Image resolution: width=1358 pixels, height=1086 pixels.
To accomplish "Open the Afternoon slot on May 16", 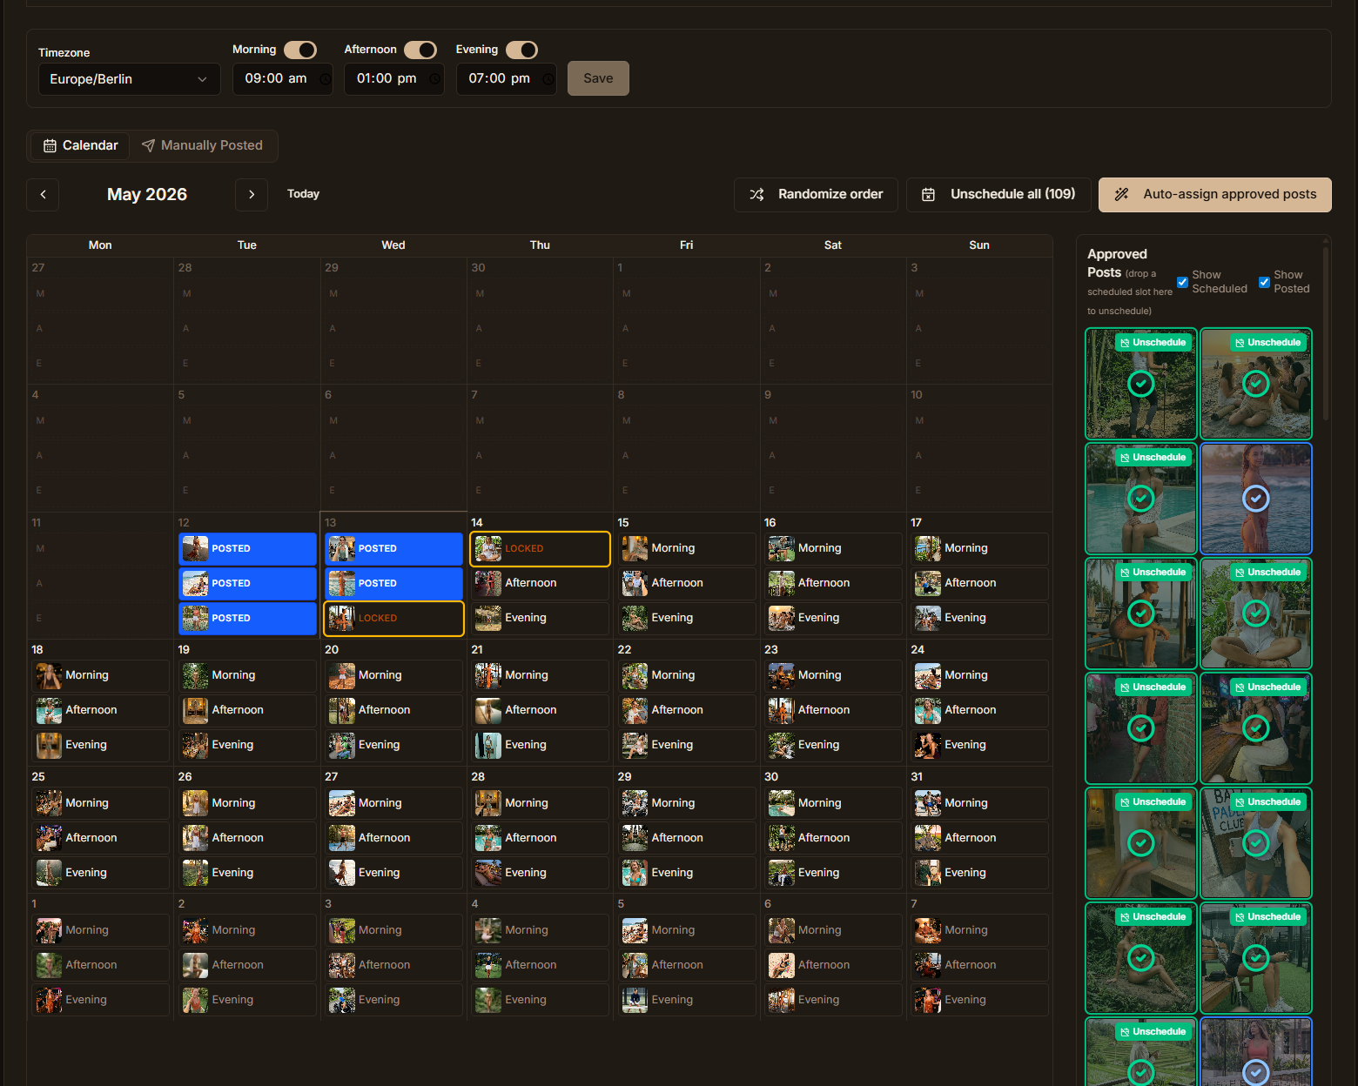I will click(x=833, y=584).
